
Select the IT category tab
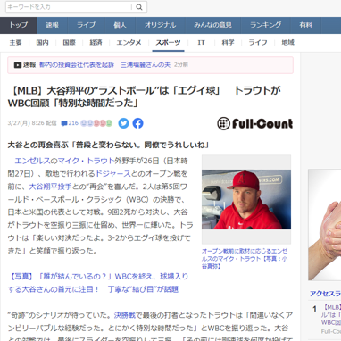pos(201,43)
